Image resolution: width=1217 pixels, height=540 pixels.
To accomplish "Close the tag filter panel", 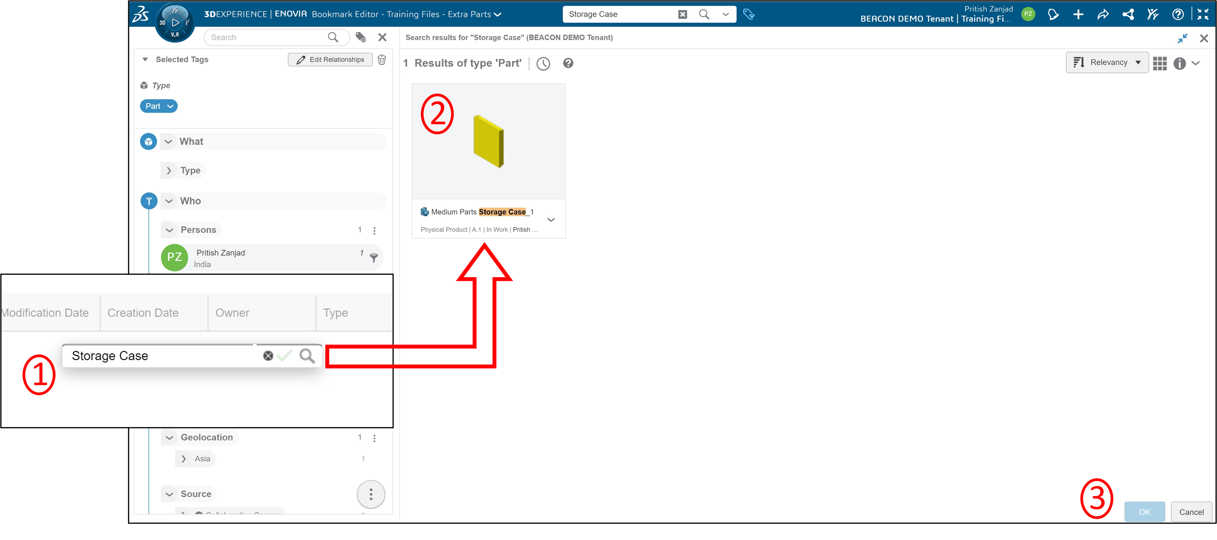I will [x=383, y=37].
